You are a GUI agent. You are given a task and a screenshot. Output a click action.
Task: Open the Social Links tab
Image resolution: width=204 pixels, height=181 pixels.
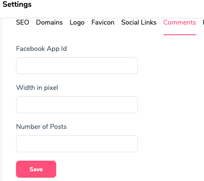tap(139, 22)
